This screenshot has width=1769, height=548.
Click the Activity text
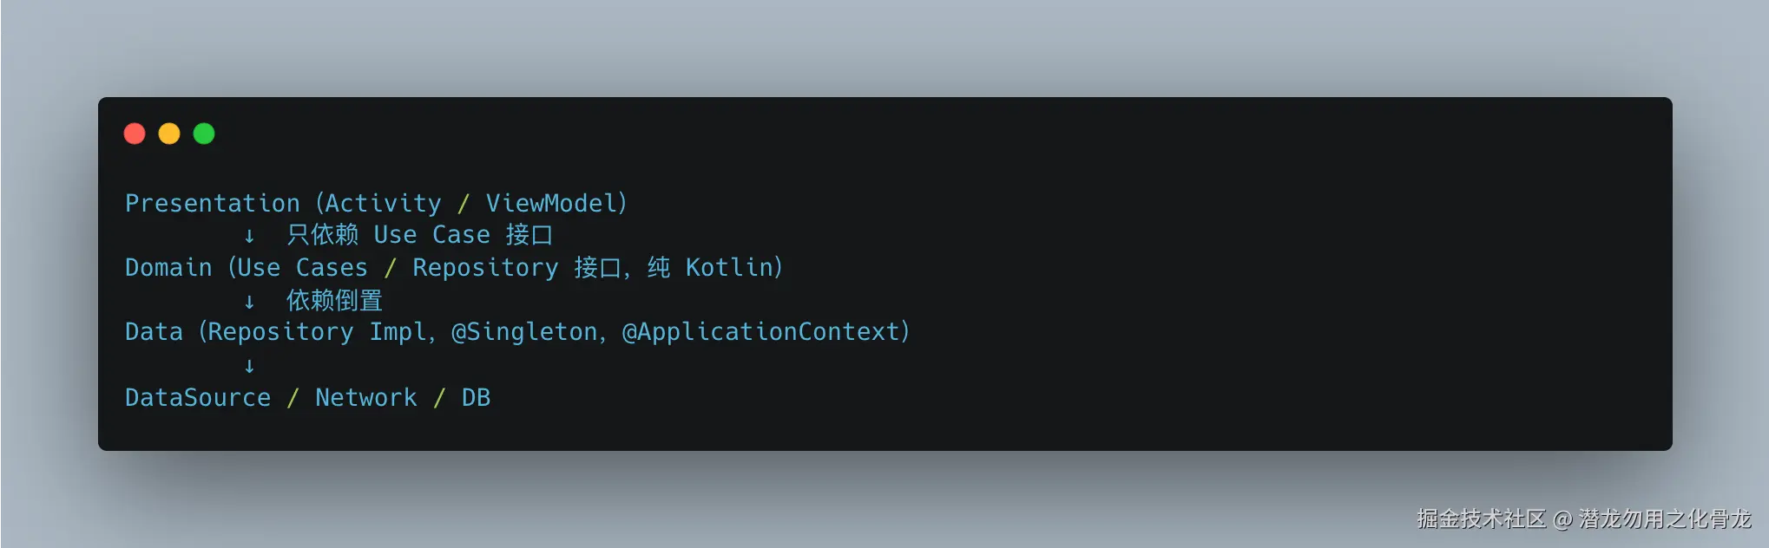click(383, 203)
